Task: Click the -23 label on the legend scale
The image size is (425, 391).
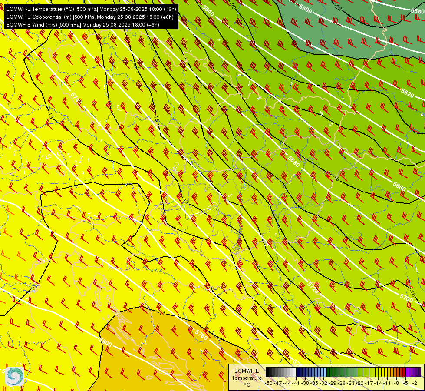Action: (x=351, y=384)
